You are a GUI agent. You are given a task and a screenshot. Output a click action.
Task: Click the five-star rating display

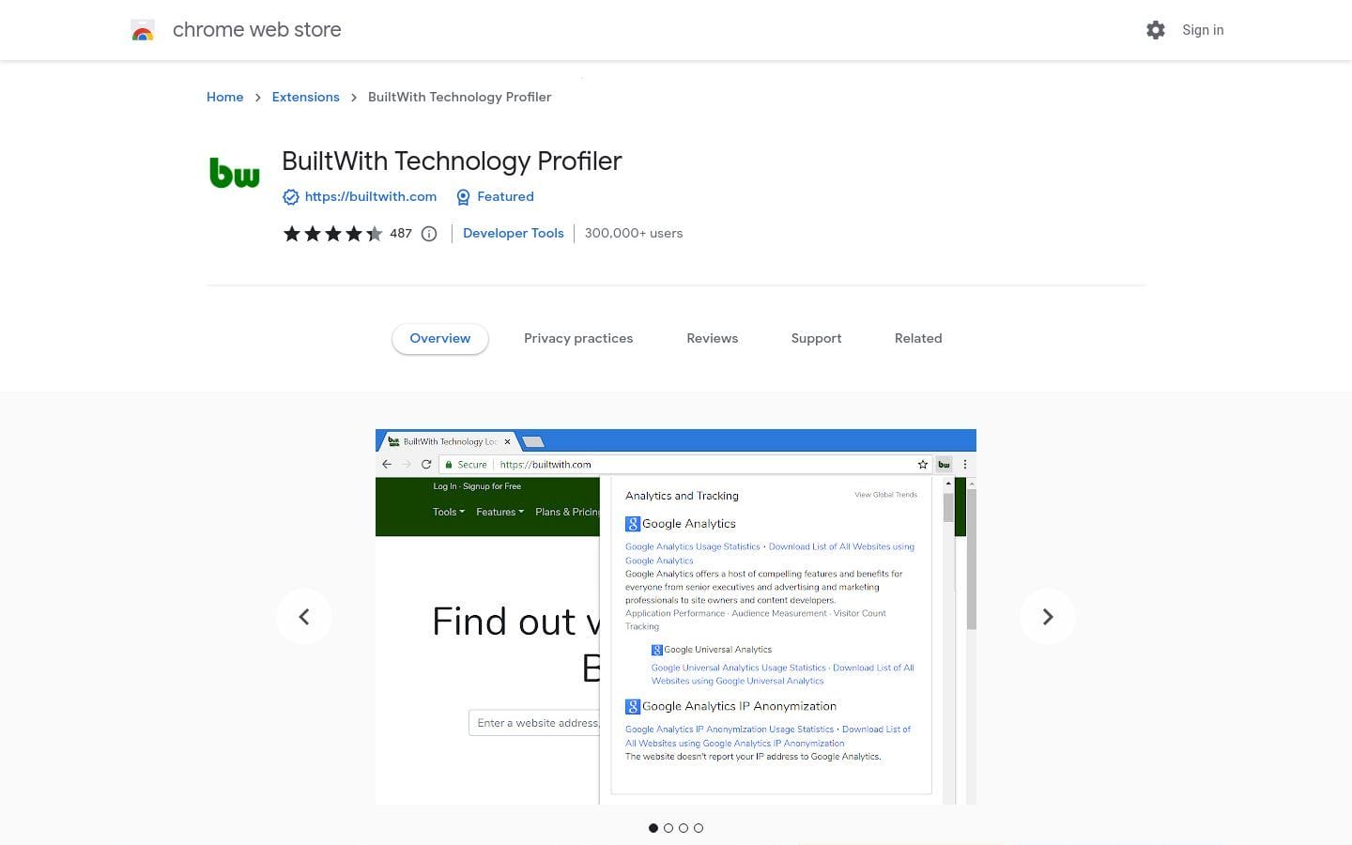[x=332, y=234]
